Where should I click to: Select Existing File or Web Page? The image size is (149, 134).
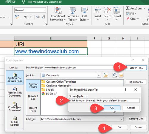pos(15,78)
